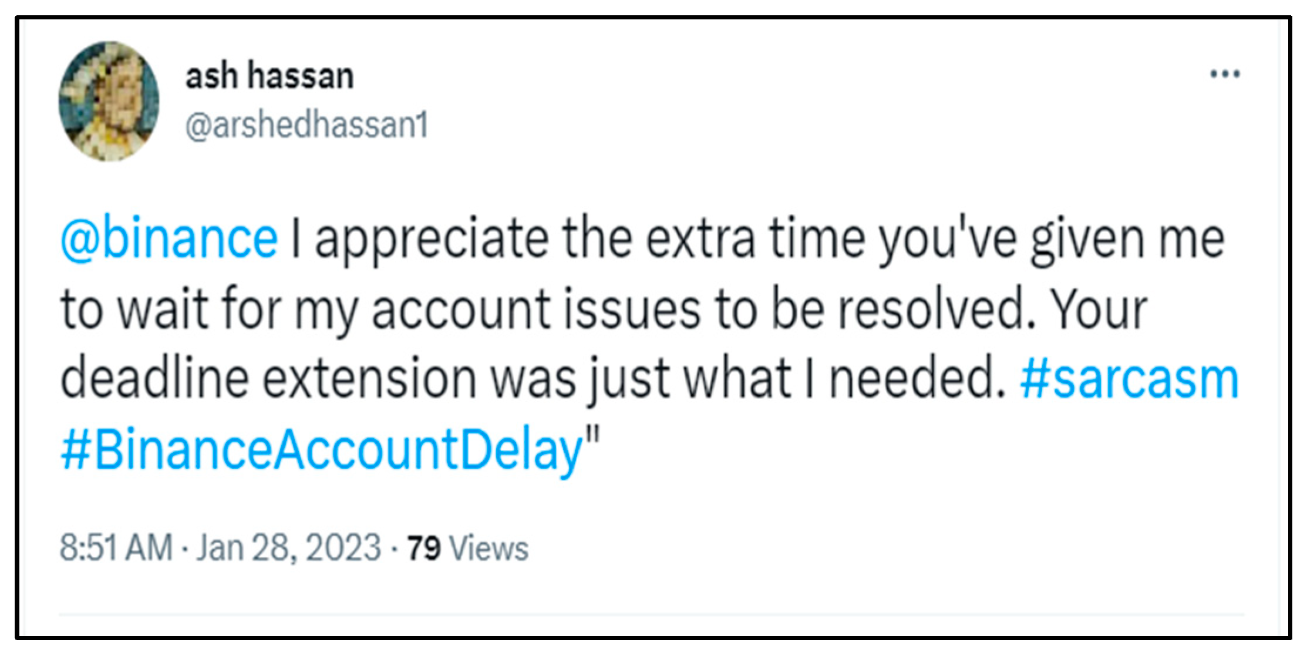Image resolution: width=1307 pixels, height=656 pixels.
Task: Click ash hassan's pixelated profile avatar
Action: point(109,101)
